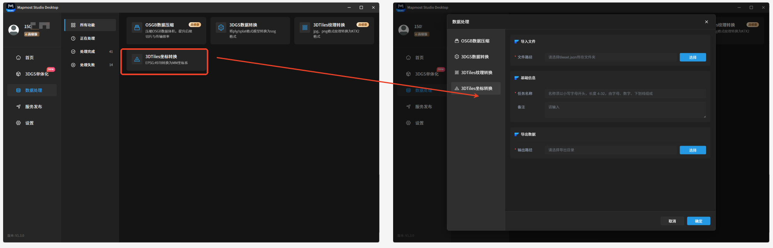Select 3DTiles坐标转换 tab in the dialog
This screenshot has width=773, height=248.
click(x=476, y=88)
